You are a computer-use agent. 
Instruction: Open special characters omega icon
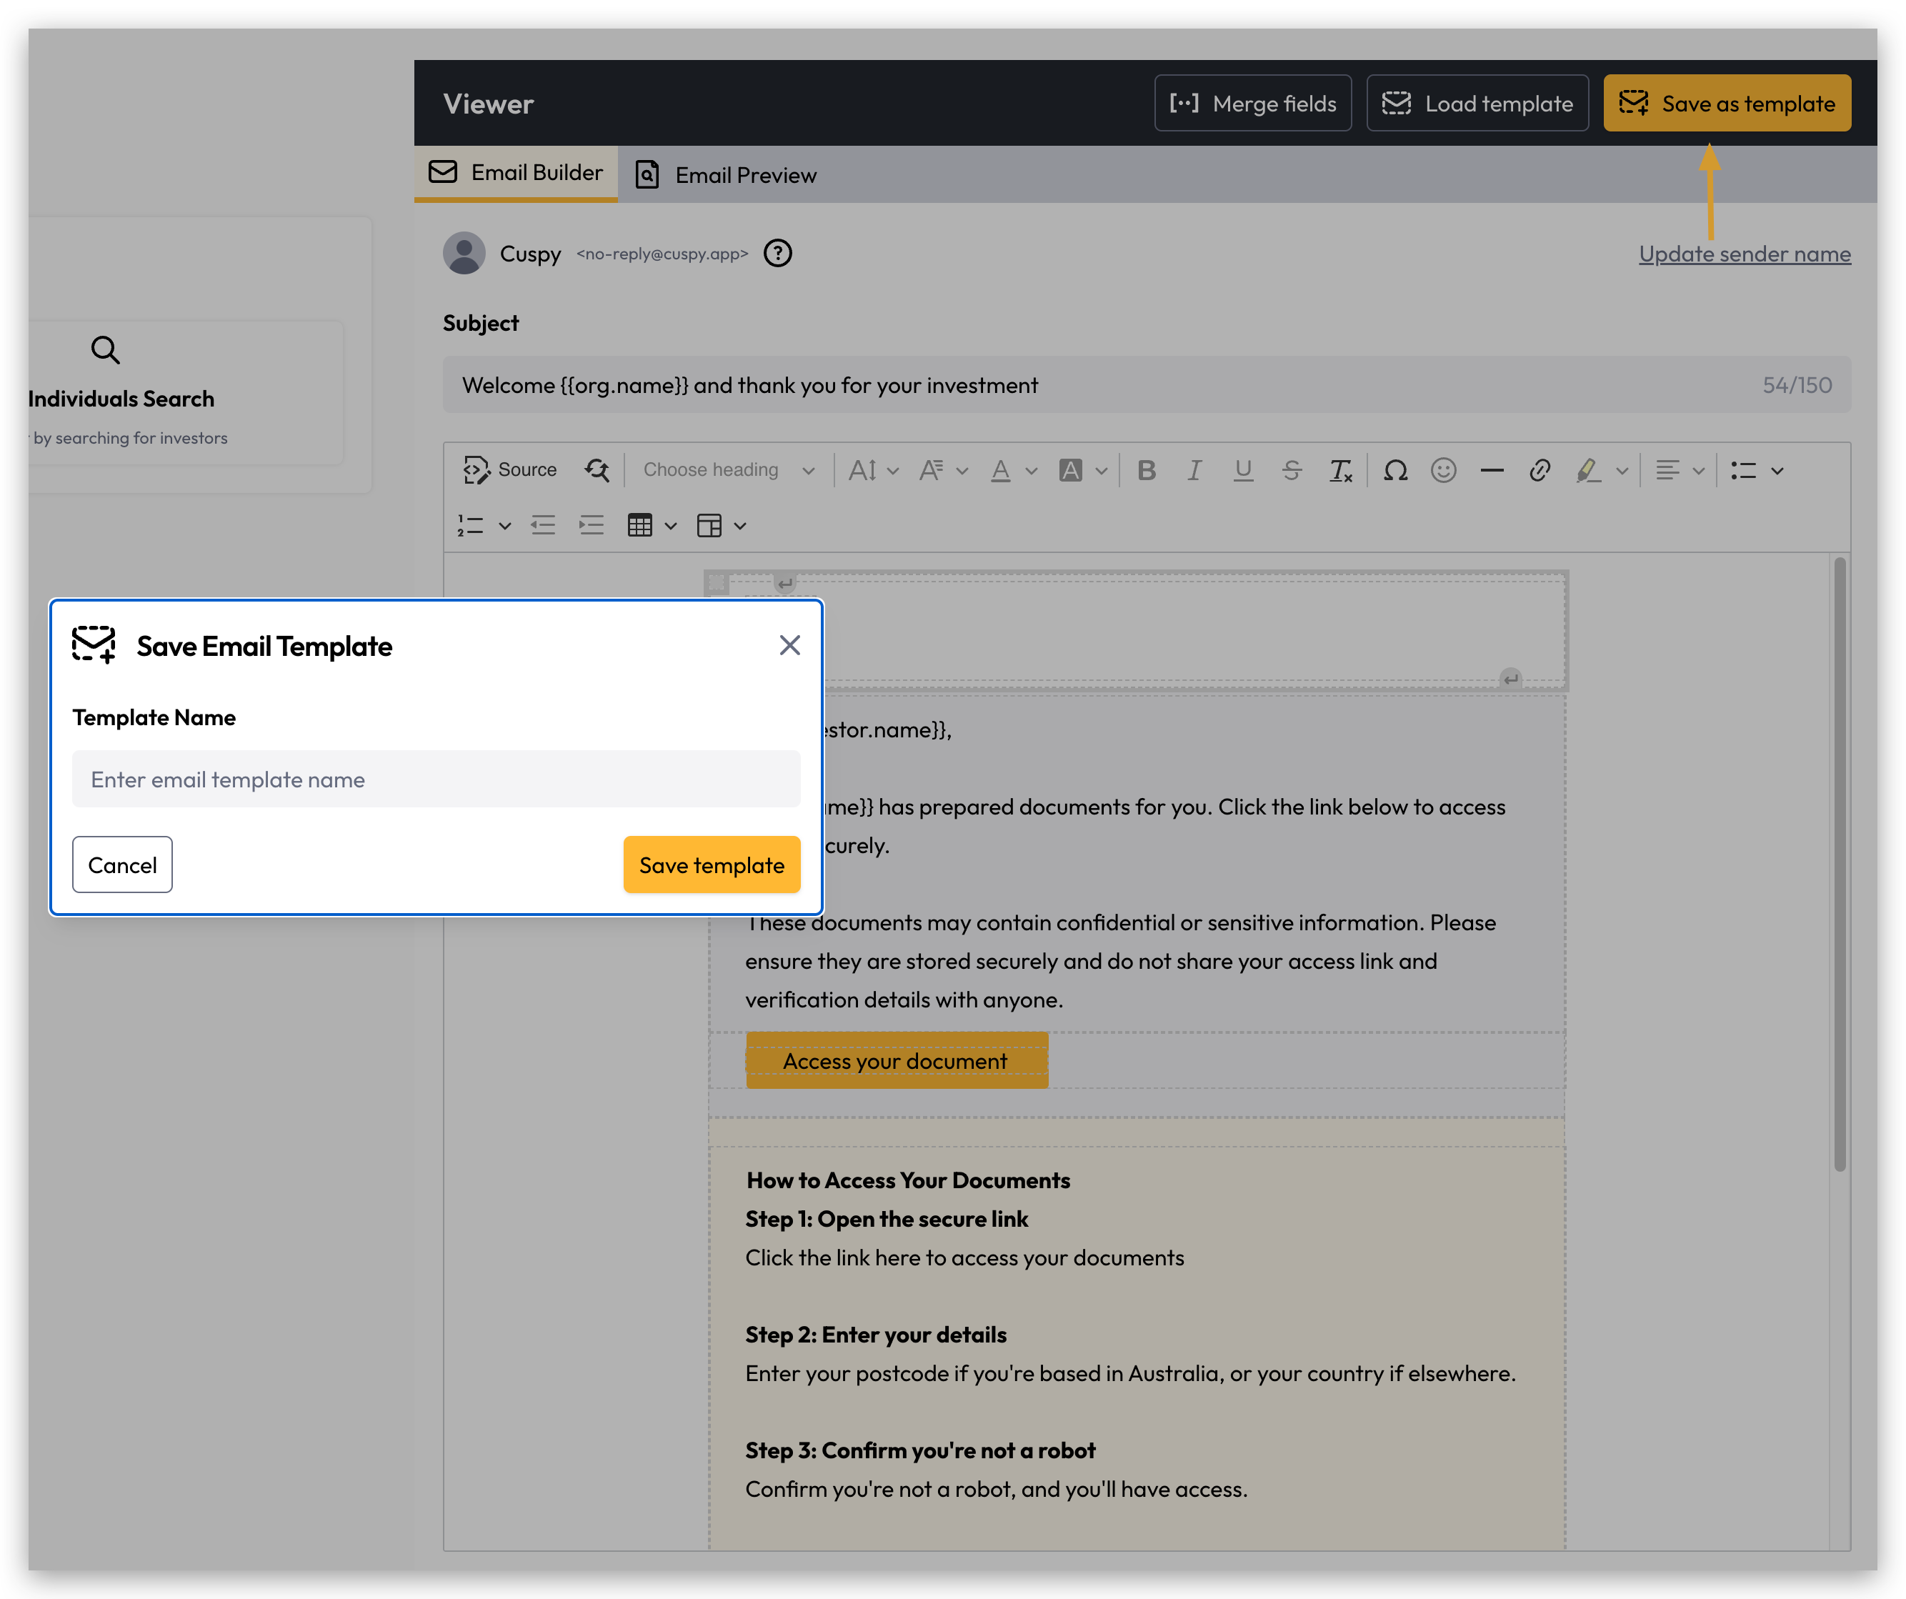(1395, 470)
